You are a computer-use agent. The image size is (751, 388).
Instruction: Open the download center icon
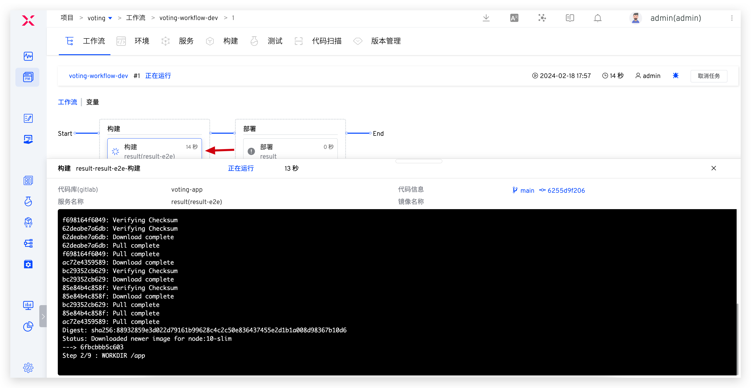click(x=486, y=18)
